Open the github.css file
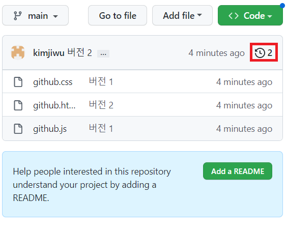This screenshot has height=229, width=286. coord(53,82)
